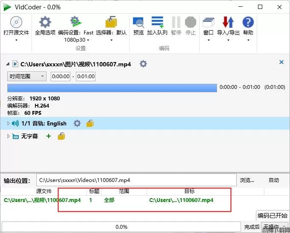
Task: Click gear next to source file path
Action: 143,64
